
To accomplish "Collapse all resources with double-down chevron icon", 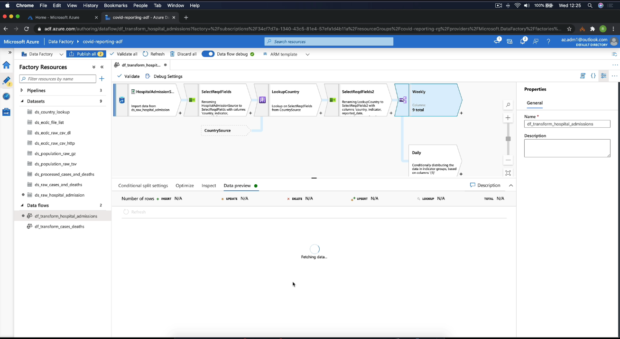I will coord(94,67).
